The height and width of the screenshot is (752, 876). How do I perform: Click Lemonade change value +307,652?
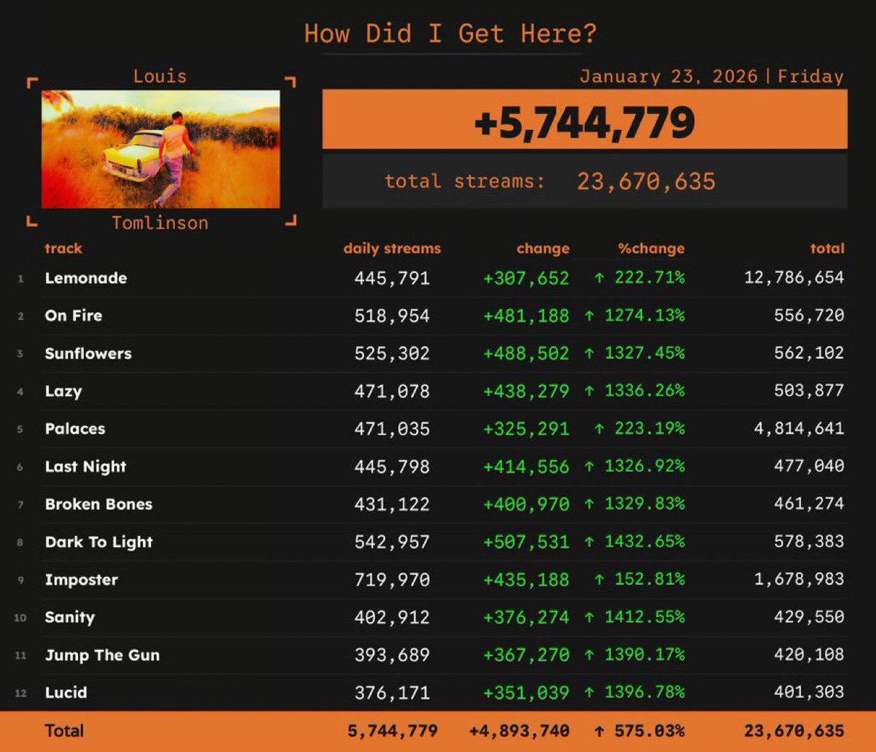pyautogui.click(x=526, y=278)
